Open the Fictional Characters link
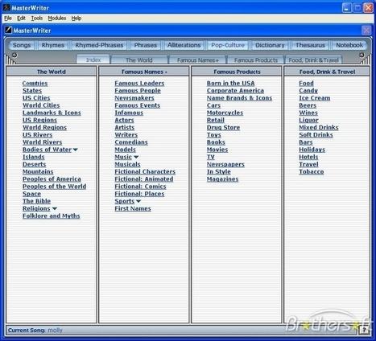This screenshot has width=376, height=341. point(145,172)
